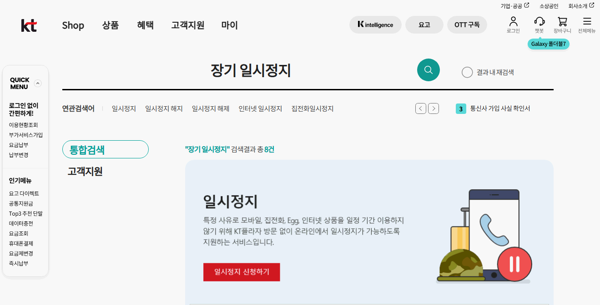Click the previous arrow next to related searches
Viewport: 600px width, 305px height.
pos(420,108)
